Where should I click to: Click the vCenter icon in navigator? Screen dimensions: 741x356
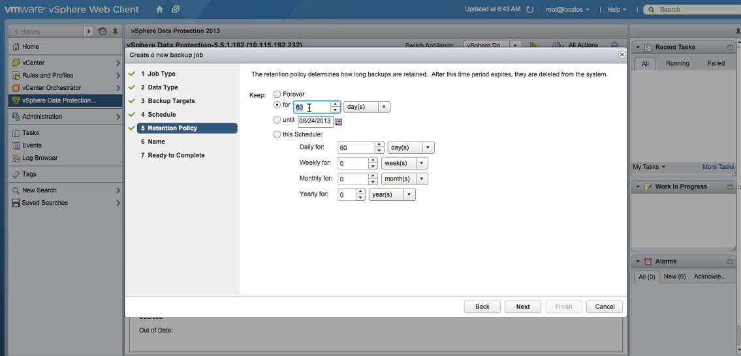pyautogui.click(x=16, y=63)
